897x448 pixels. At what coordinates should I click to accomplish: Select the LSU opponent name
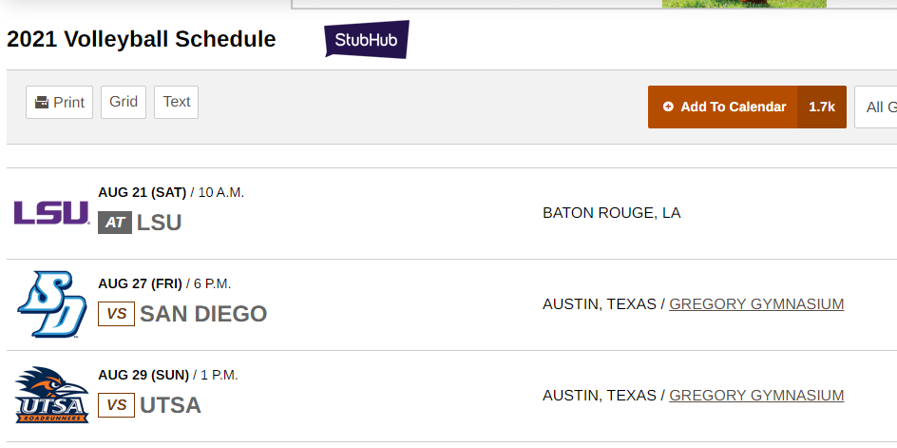tap(159, 223)
